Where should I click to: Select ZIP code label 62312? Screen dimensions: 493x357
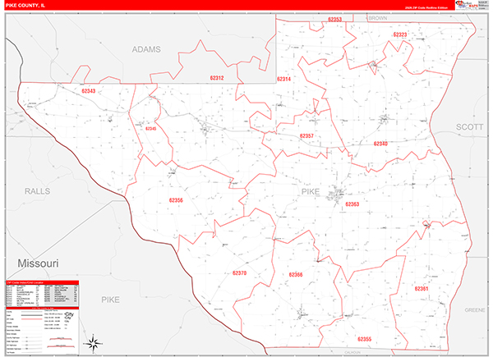[x=217, y=78]
